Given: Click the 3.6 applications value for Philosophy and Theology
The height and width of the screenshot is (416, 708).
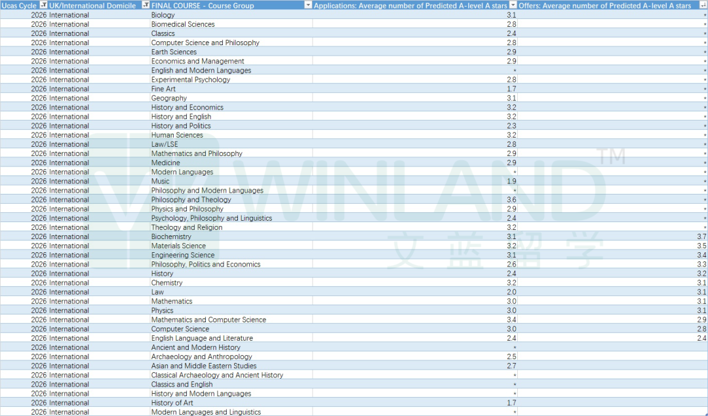Looking at the screenshot, I should [511, 199].
